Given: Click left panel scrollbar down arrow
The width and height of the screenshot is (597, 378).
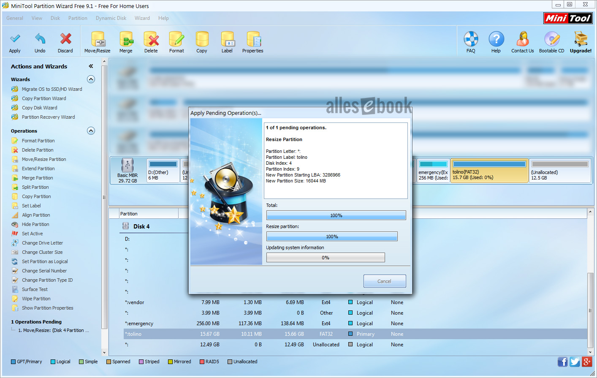Looking at the screenshot, I should click(104, 353).
